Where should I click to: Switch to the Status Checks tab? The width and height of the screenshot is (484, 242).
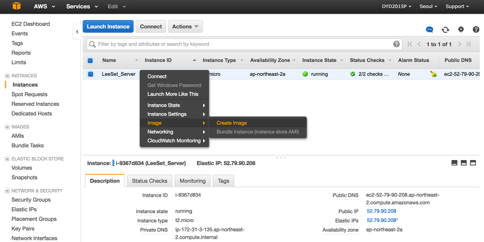(x=149, y=181)
